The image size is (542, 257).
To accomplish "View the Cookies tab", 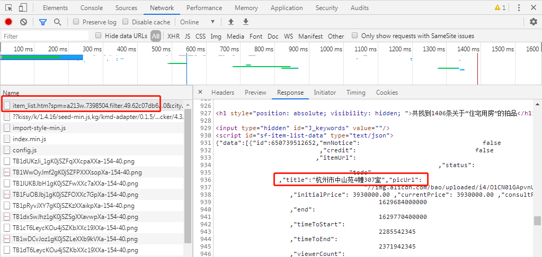I will [x=387, y=93].
